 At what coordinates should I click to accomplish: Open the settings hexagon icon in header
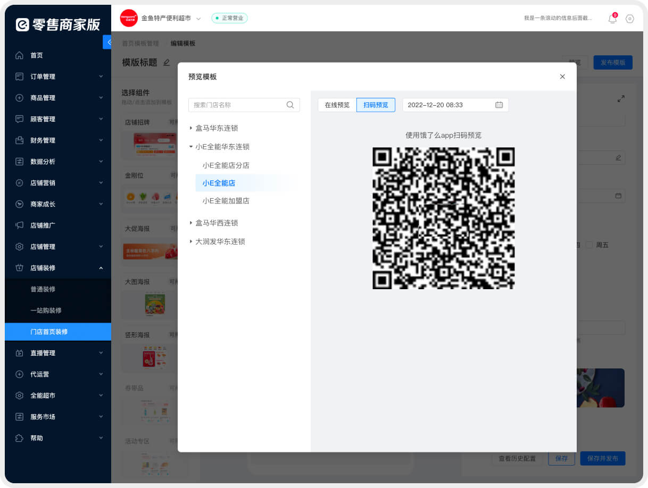click(630, 19)
